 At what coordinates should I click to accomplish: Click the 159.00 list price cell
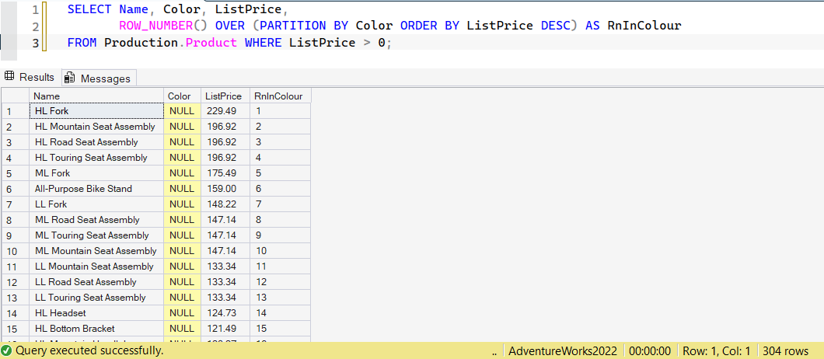click(x=225, y=189)
